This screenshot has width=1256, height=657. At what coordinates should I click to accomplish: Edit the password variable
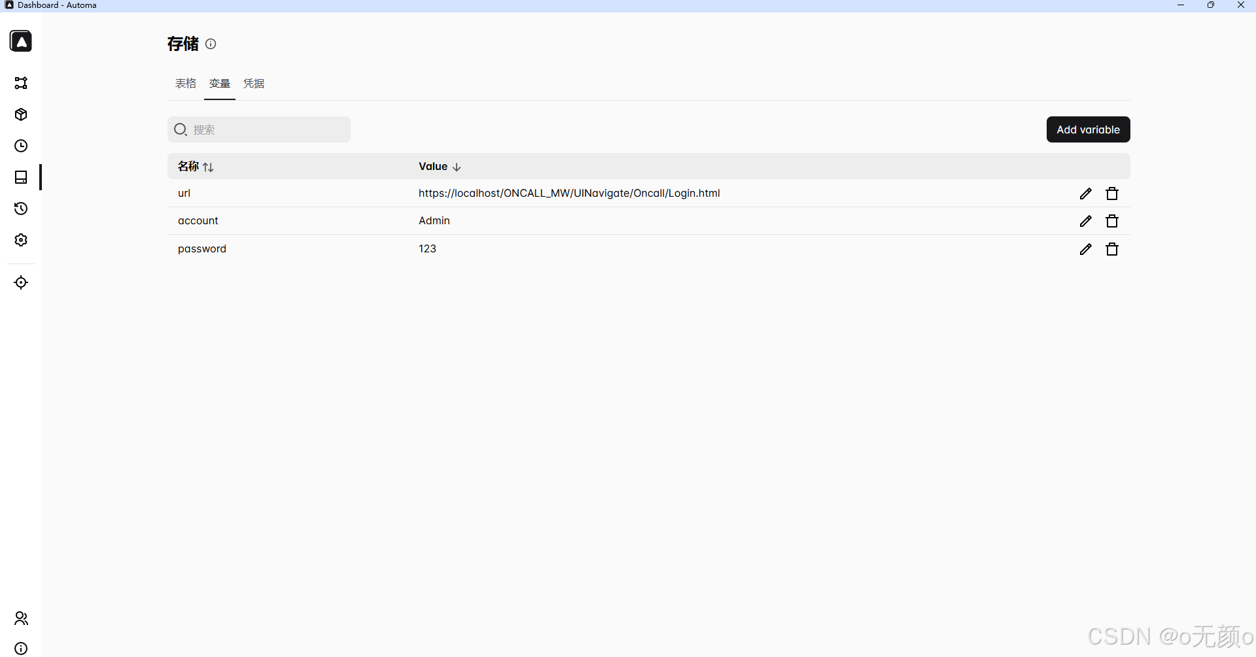pyautogui.click(x=1086, y=249)
